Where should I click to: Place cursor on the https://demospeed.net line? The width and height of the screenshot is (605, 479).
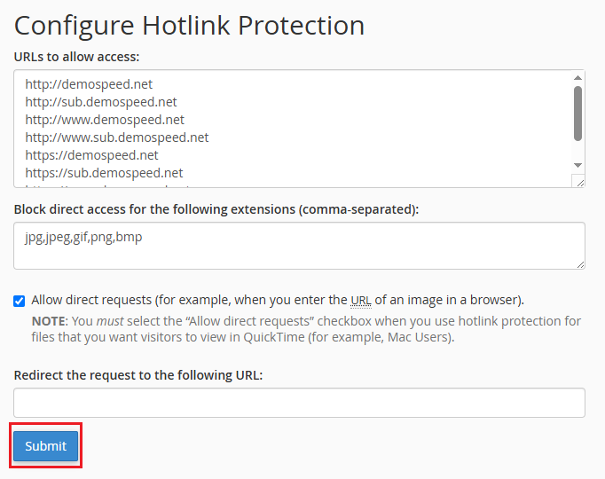click(91, 155)
